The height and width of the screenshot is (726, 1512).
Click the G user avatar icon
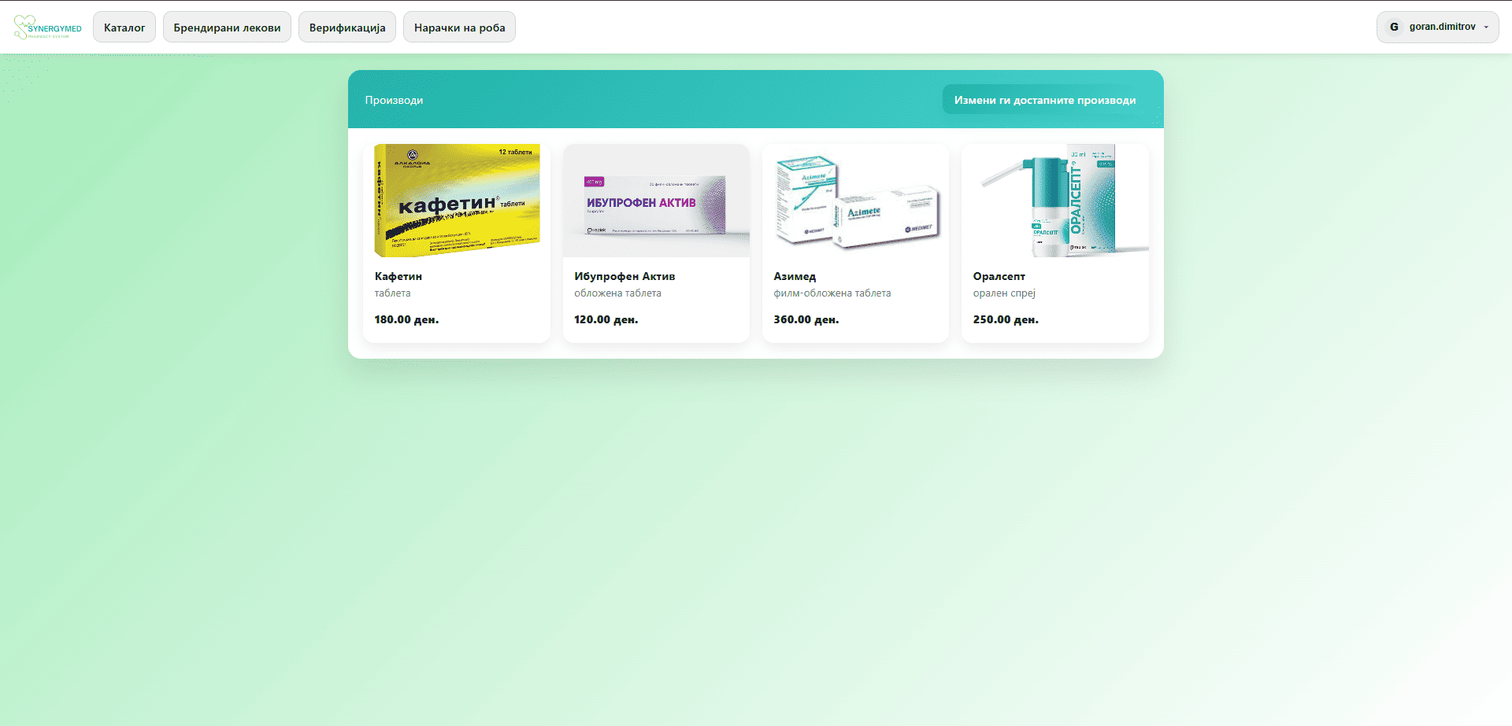pyautogui.click(x=1394, y=27)
